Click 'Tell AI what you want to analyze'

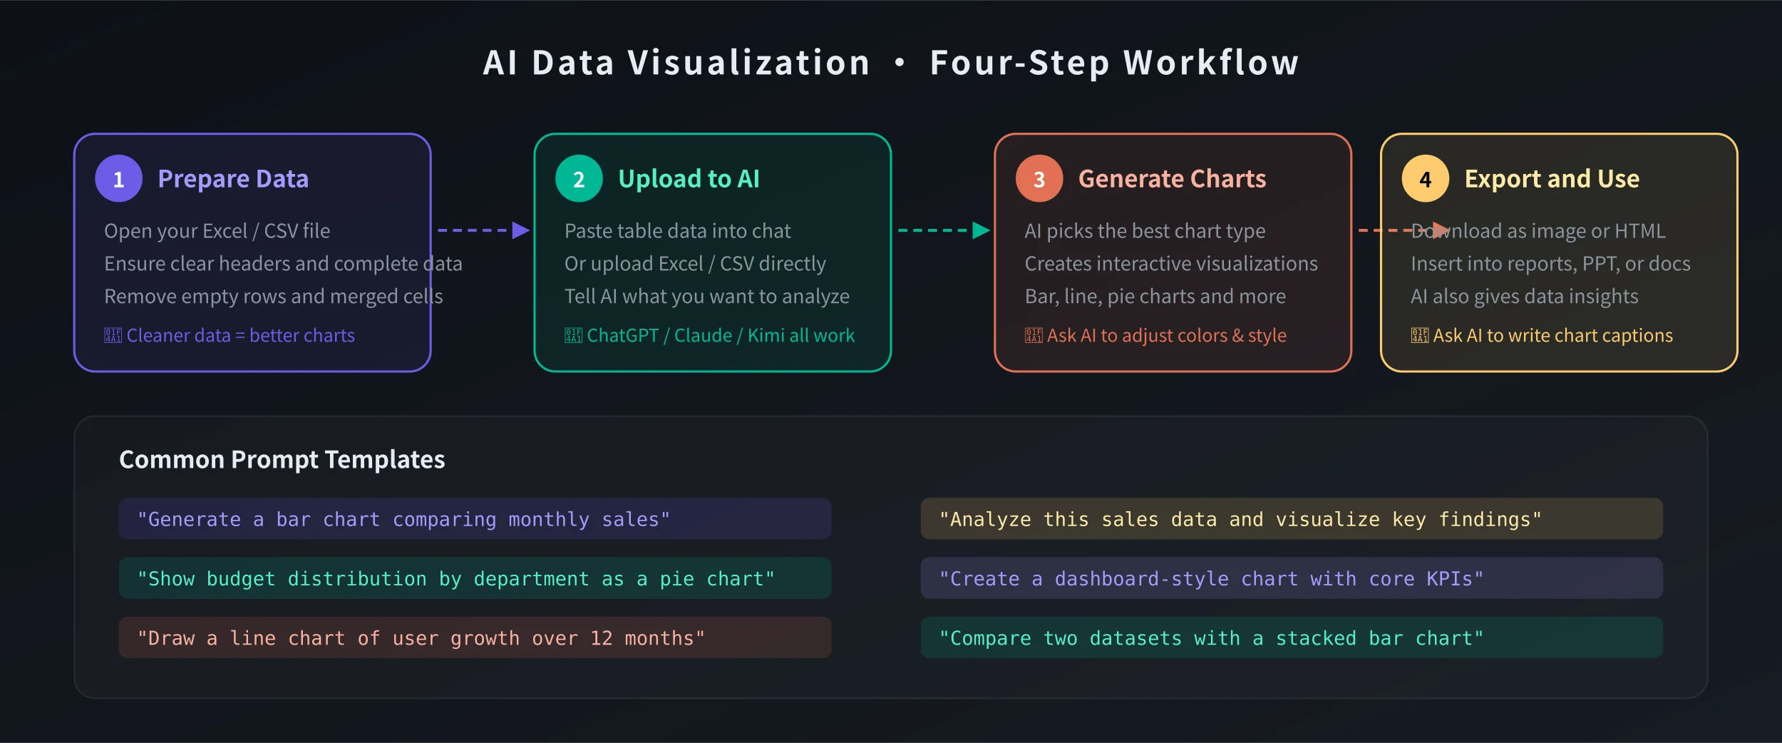coord(707,297)
